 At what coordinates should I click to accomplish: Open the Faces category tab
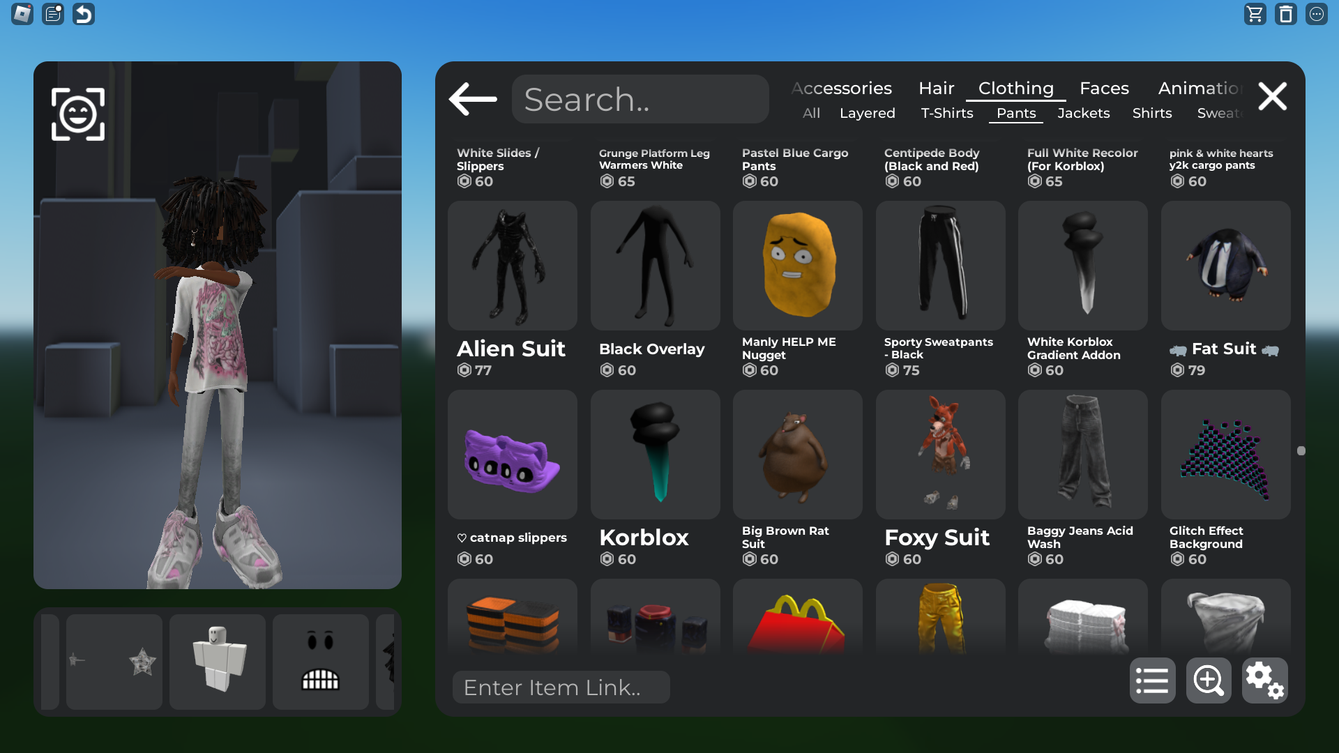click(x=1104, y=89)
